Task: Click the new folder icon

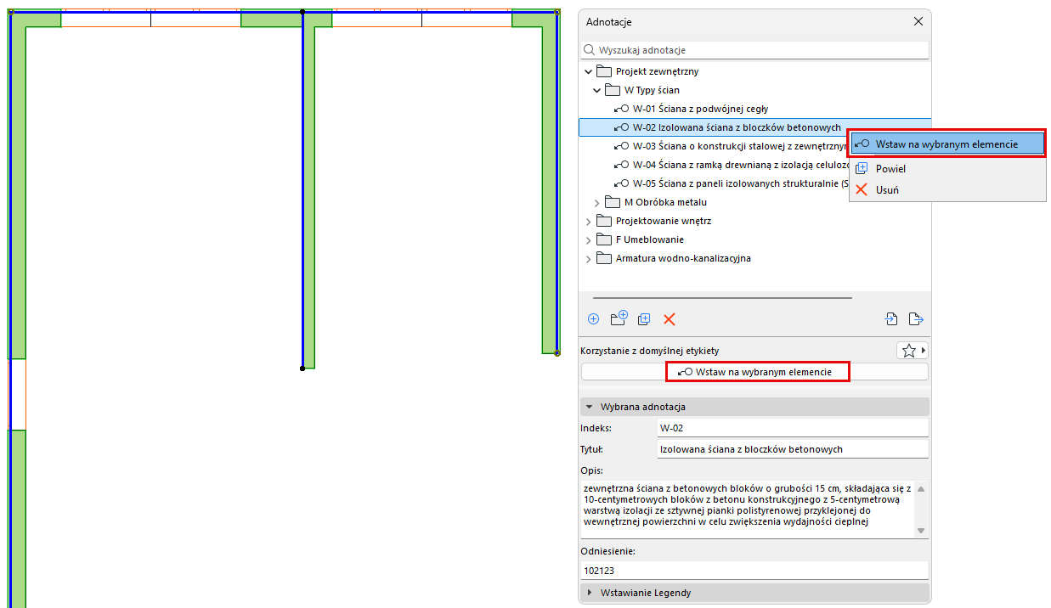Action: click(x=619, y=318)
